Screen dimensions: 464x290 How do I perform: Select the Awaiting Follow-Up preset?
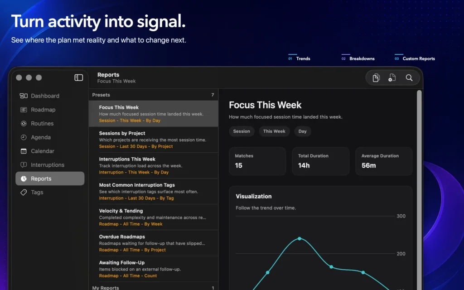click(x=153, y=269)
